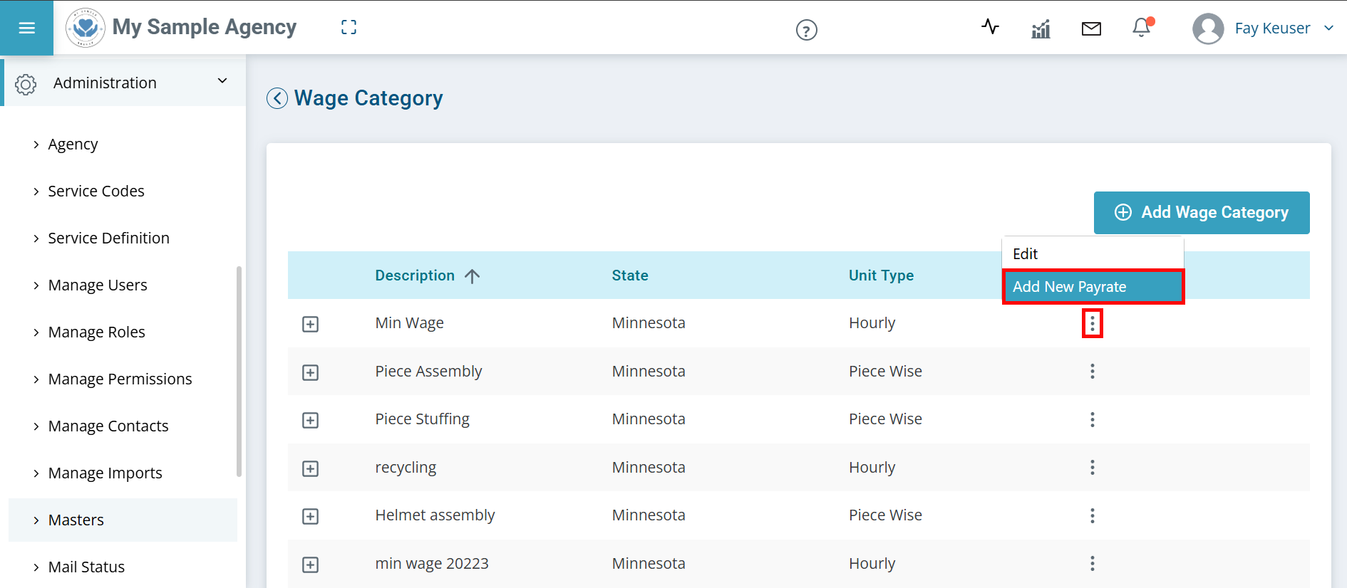Open the Fay Keuser account dropdown arrow
The image size is (1347, 588).
(1328, 28)
